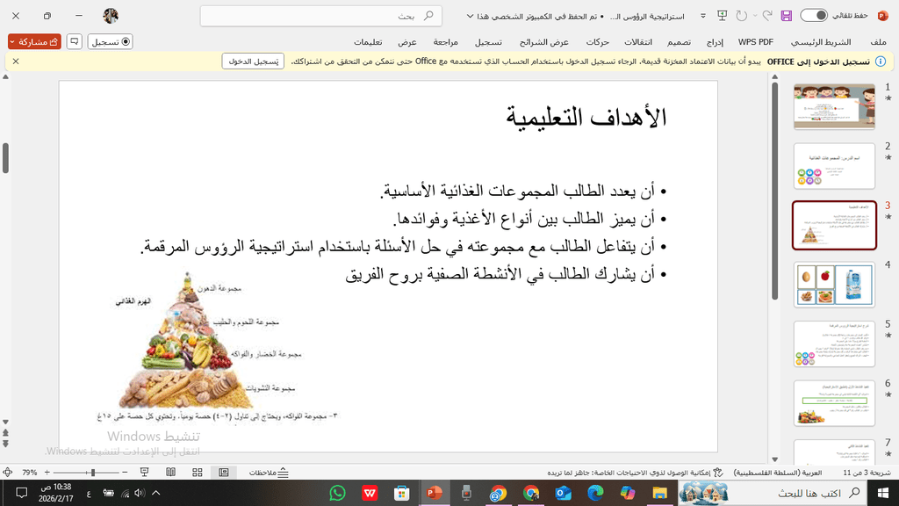Click next-slide double arrow at editor edge
Viewport: 899px width, 506px height.
click(6, 444)
